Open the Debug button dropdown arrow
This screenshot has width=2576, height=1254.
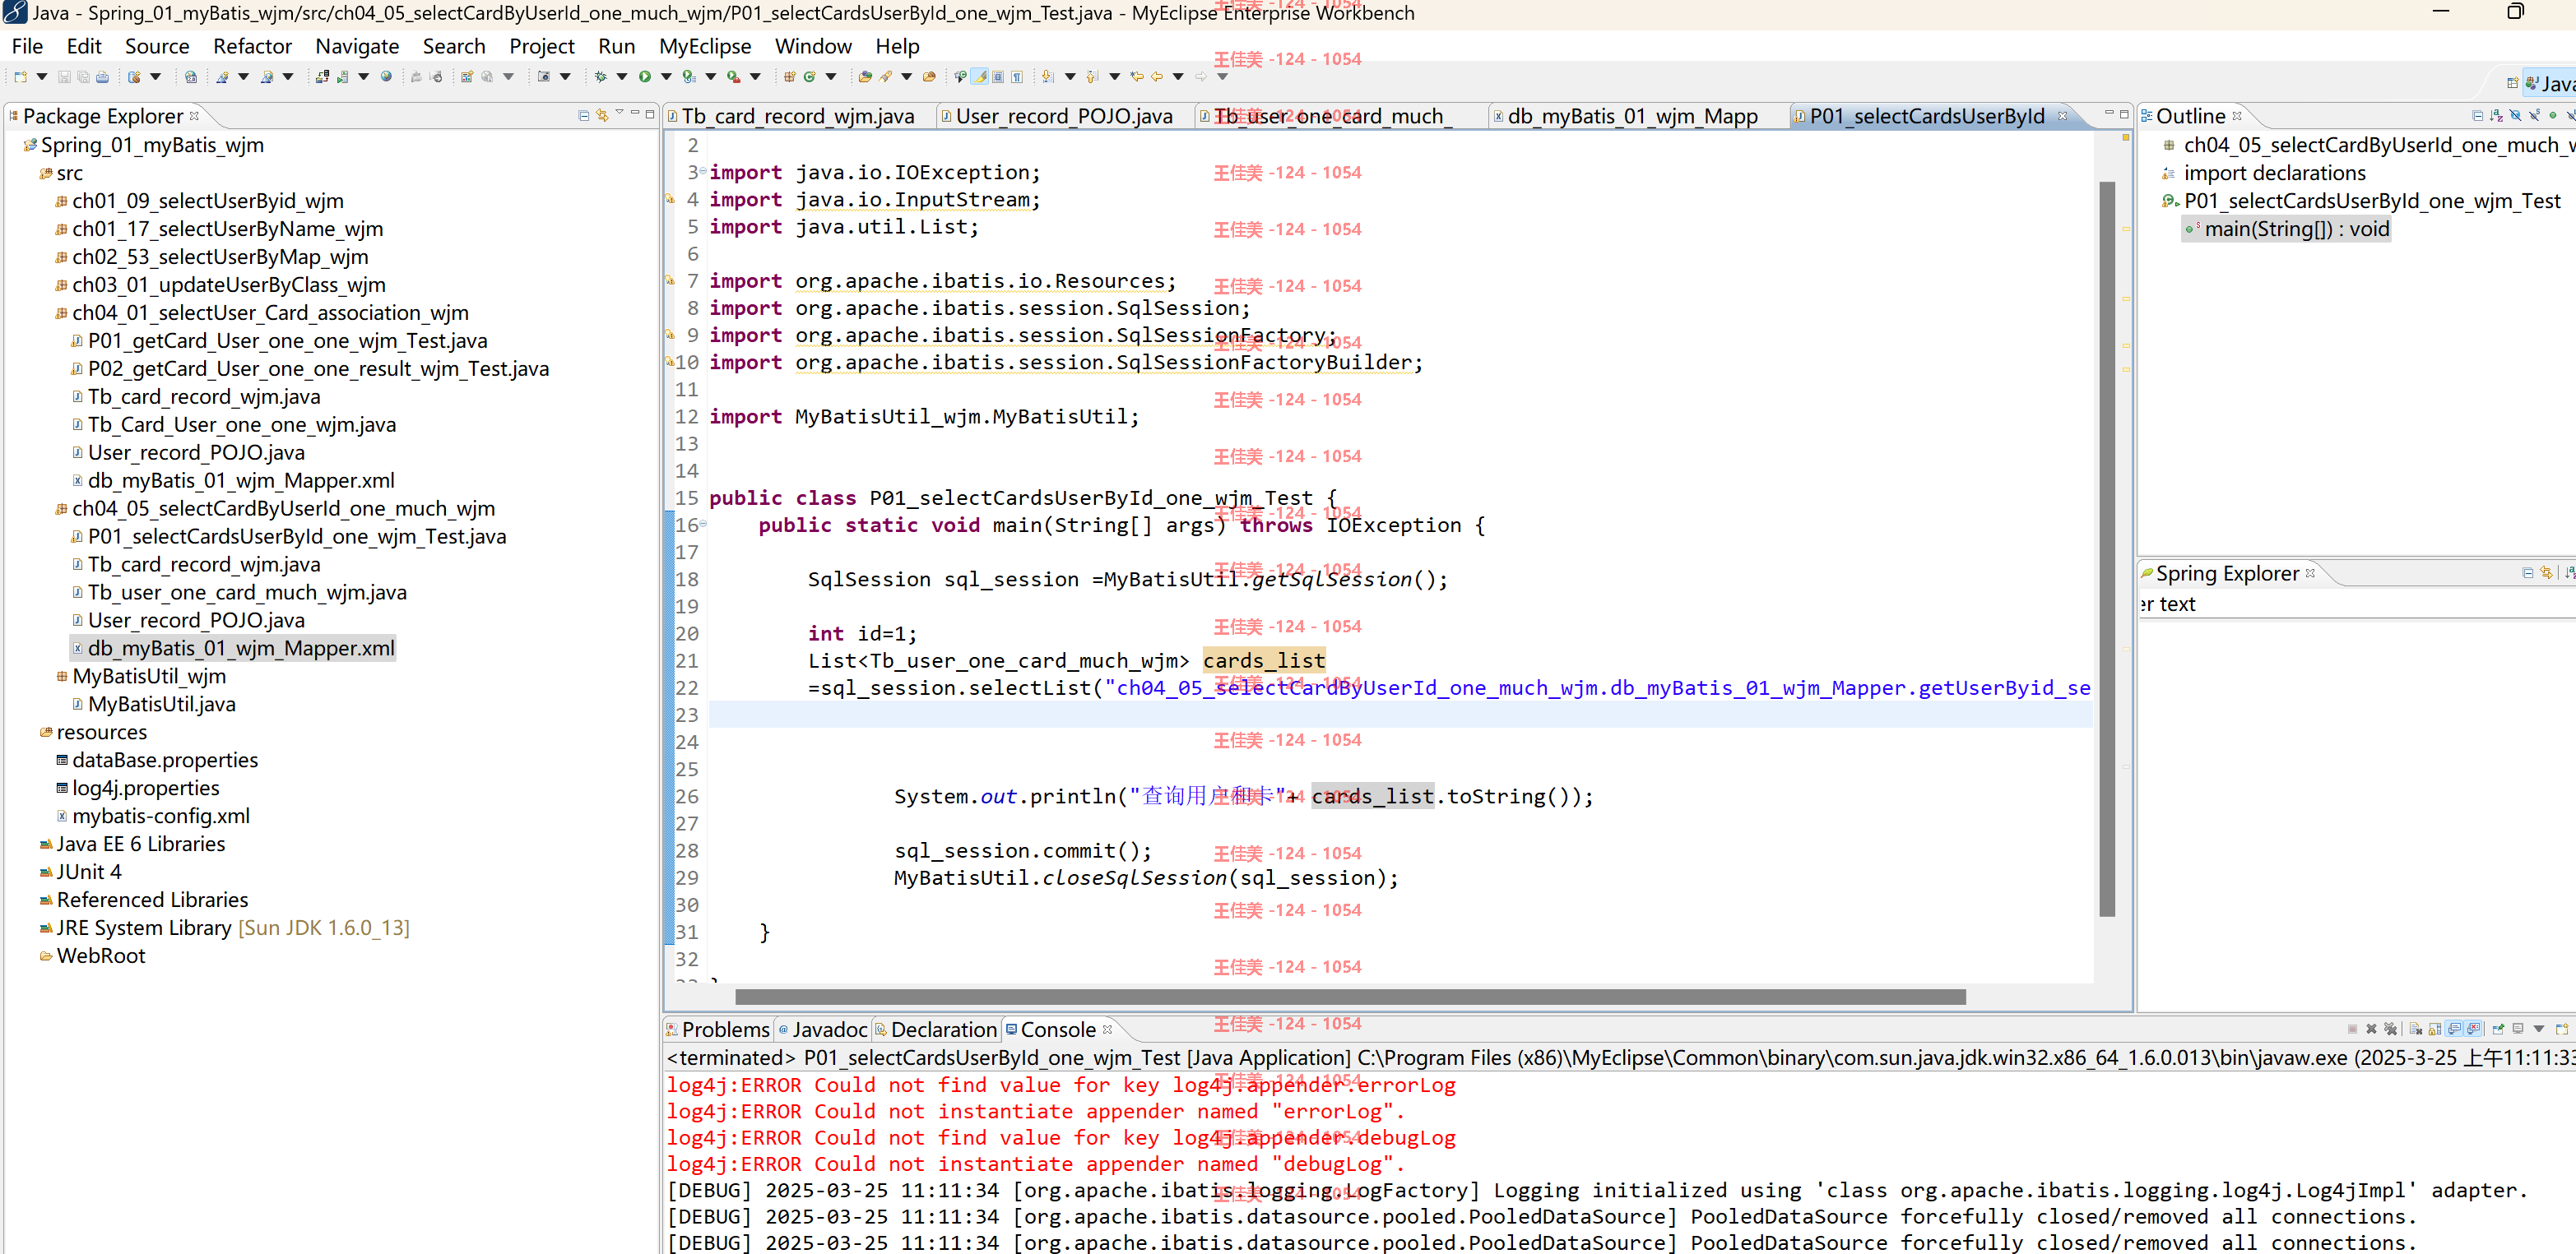pos(622,77)
